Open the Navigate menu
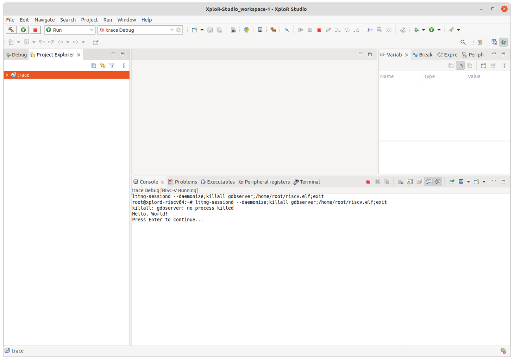Screen dimensions: 514x360 44,20
